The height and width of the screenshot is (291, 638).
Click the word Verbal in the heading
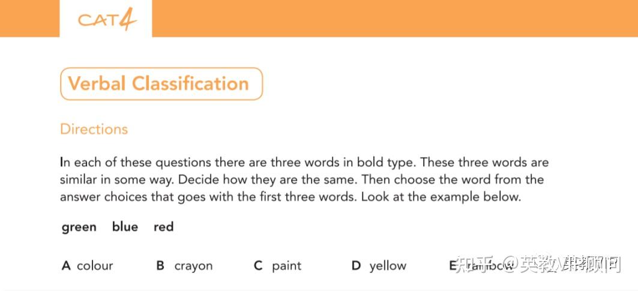97,83
